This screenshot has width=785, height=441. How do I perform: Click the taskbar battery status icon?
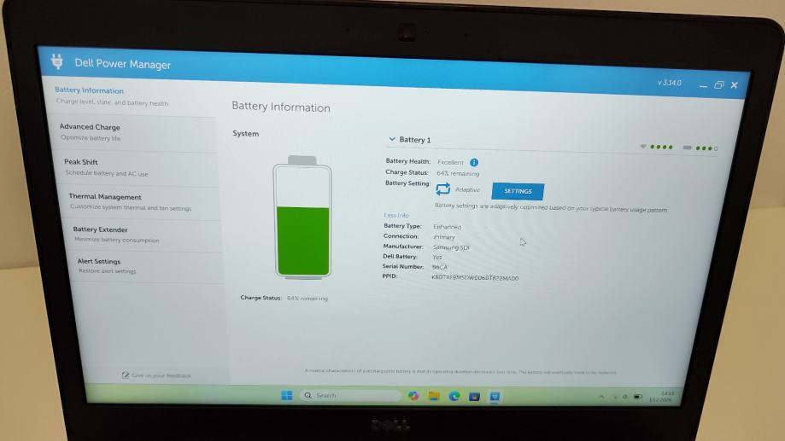(638, 397)
